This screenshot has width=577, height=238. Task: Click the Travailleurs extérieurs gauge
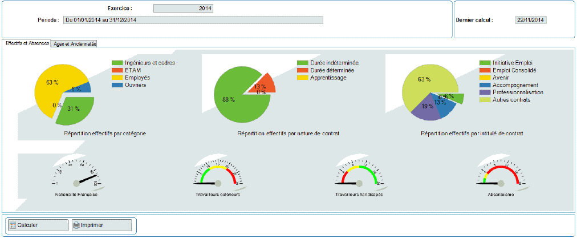point(218,176)
